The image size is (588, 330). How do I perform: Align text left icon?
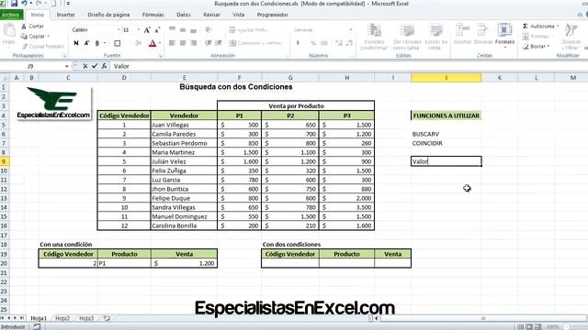(172, 43)
